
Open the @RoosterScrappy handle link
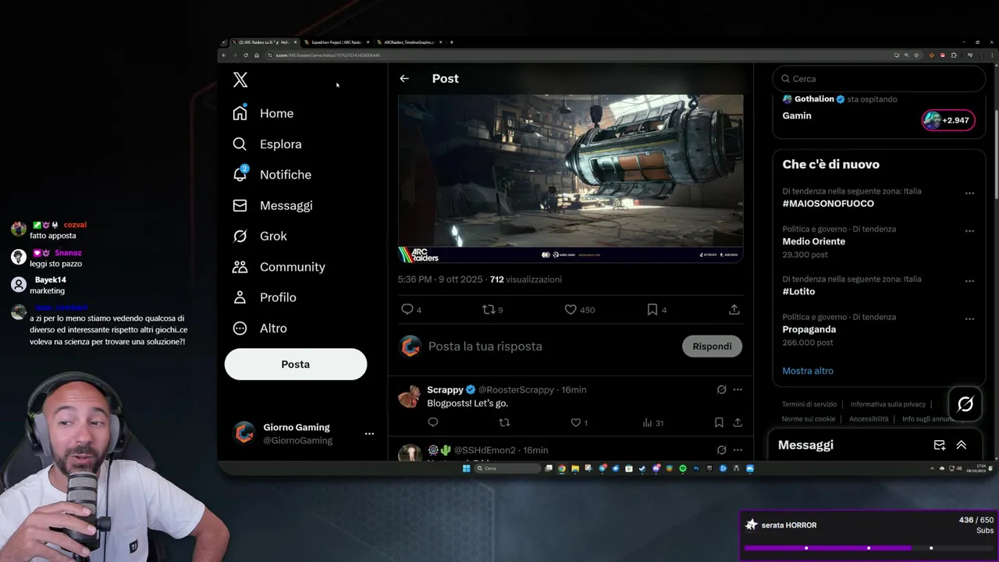[x=516, y=389]
